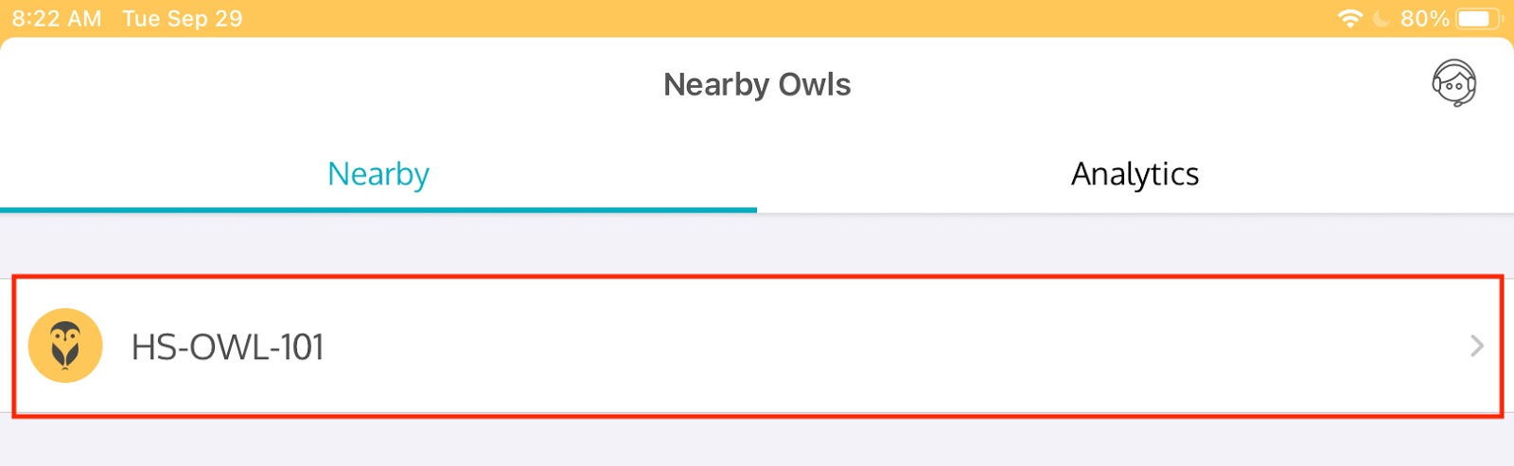
Task: Click empty space under the Analytics tab label
Action: pos(1135,202)
